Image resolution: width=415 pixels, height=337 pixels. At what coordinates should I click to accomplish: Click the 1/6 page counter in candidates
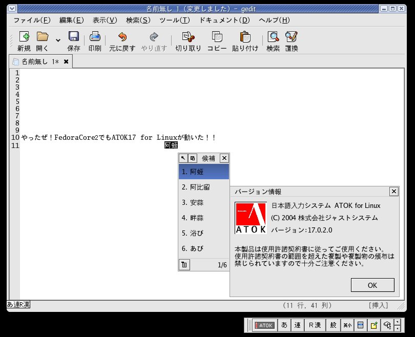222,265
